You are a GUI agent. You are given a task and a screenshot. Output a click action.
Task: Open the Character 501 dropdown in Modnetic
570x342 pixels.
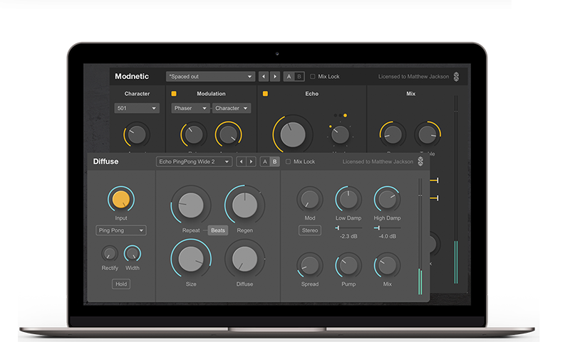click(137, 108)
